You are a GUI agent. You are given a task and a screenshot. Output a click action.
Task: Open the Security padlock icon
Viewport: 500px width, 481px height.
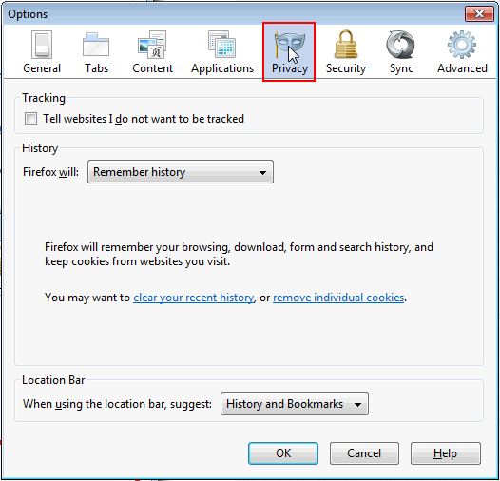(346, 45)
